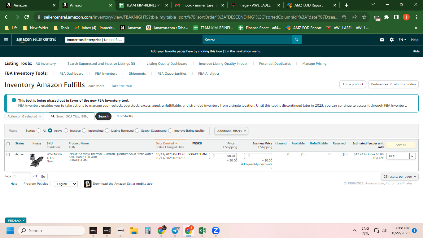The image size is (423, 238).
Task: Open the Finance Sheet bookmark
Action: [x=259, y=28]
